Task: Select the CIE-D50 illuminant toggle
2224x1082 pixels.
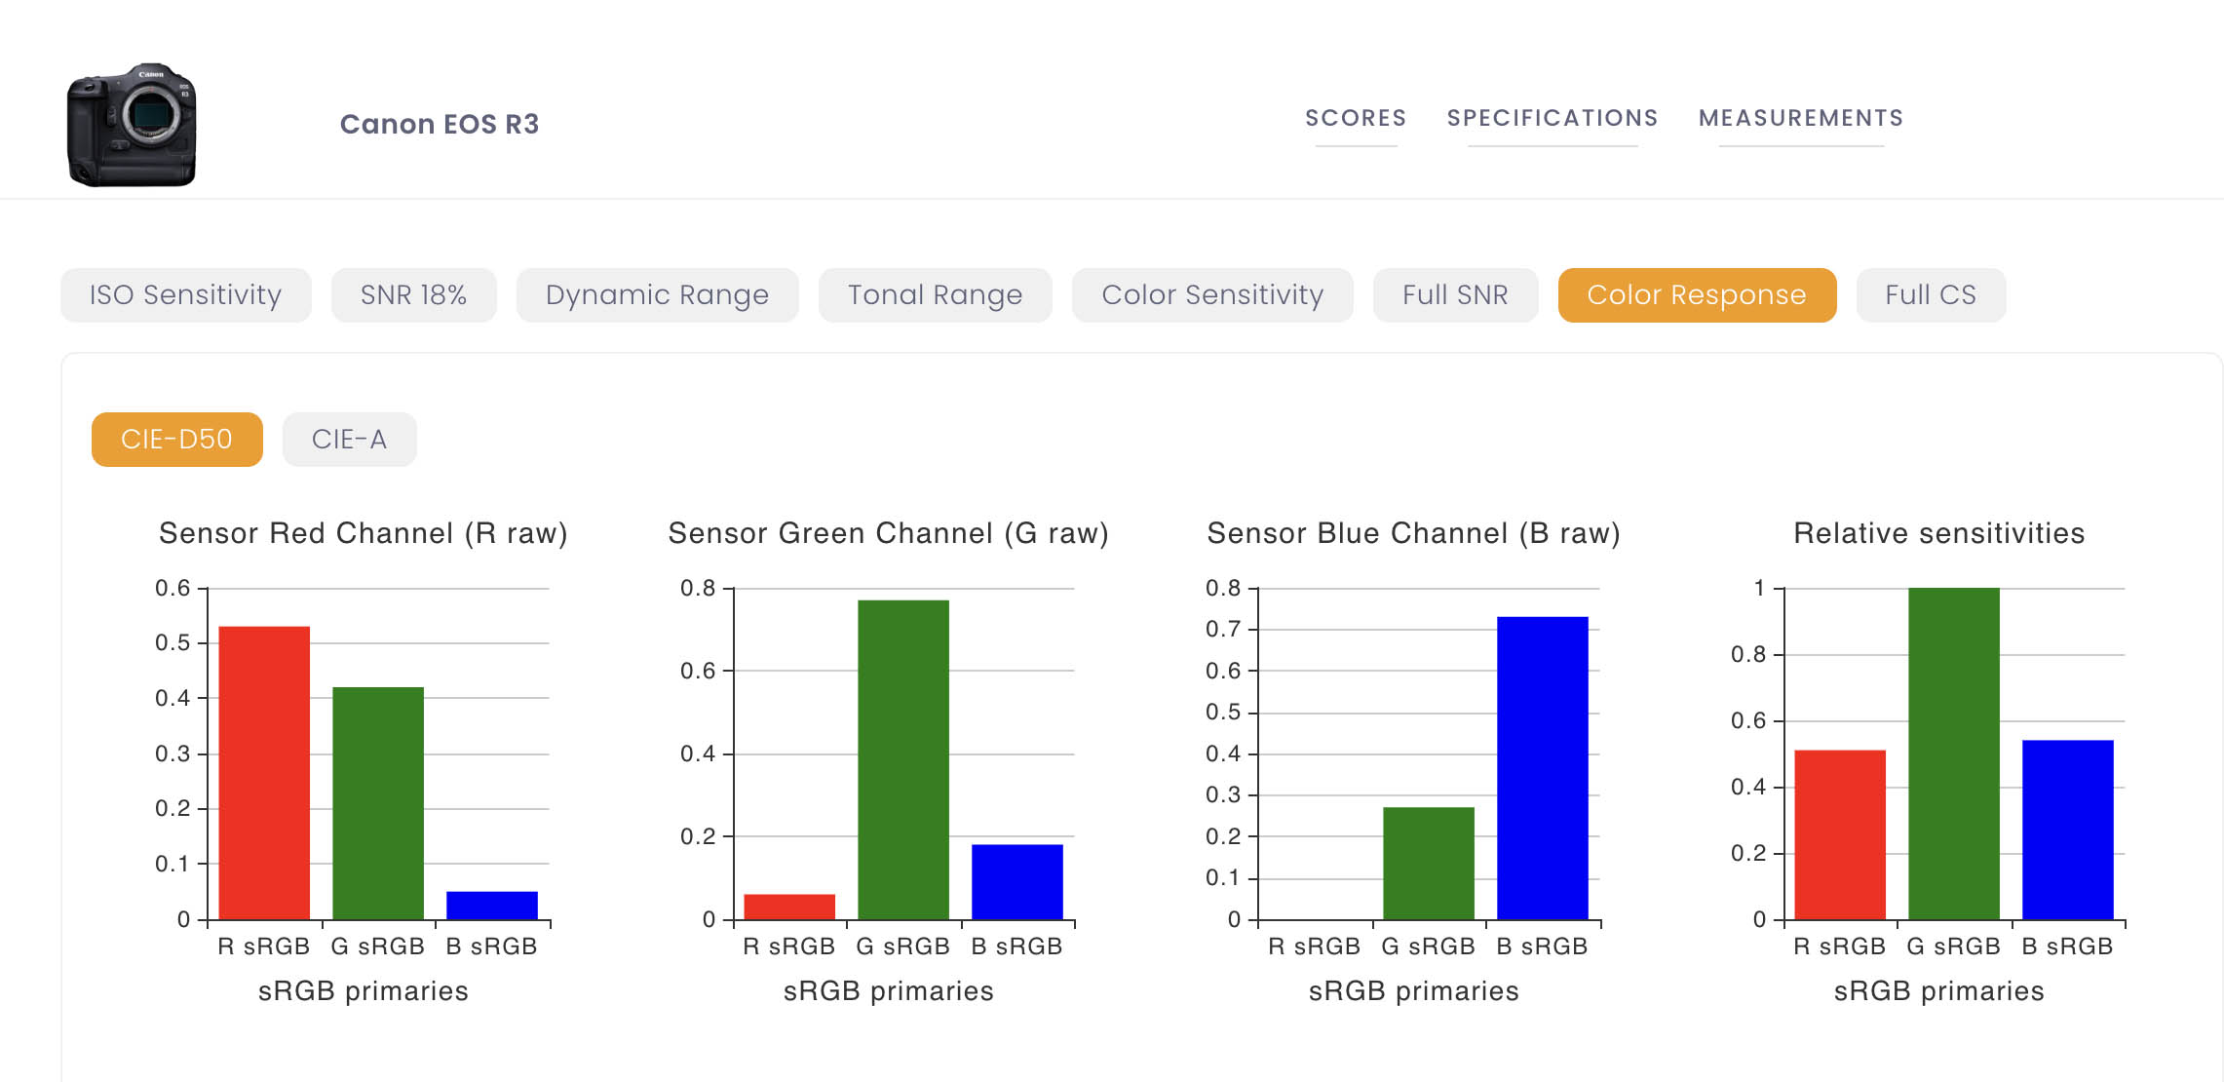Action: click(x=177, y=440)
